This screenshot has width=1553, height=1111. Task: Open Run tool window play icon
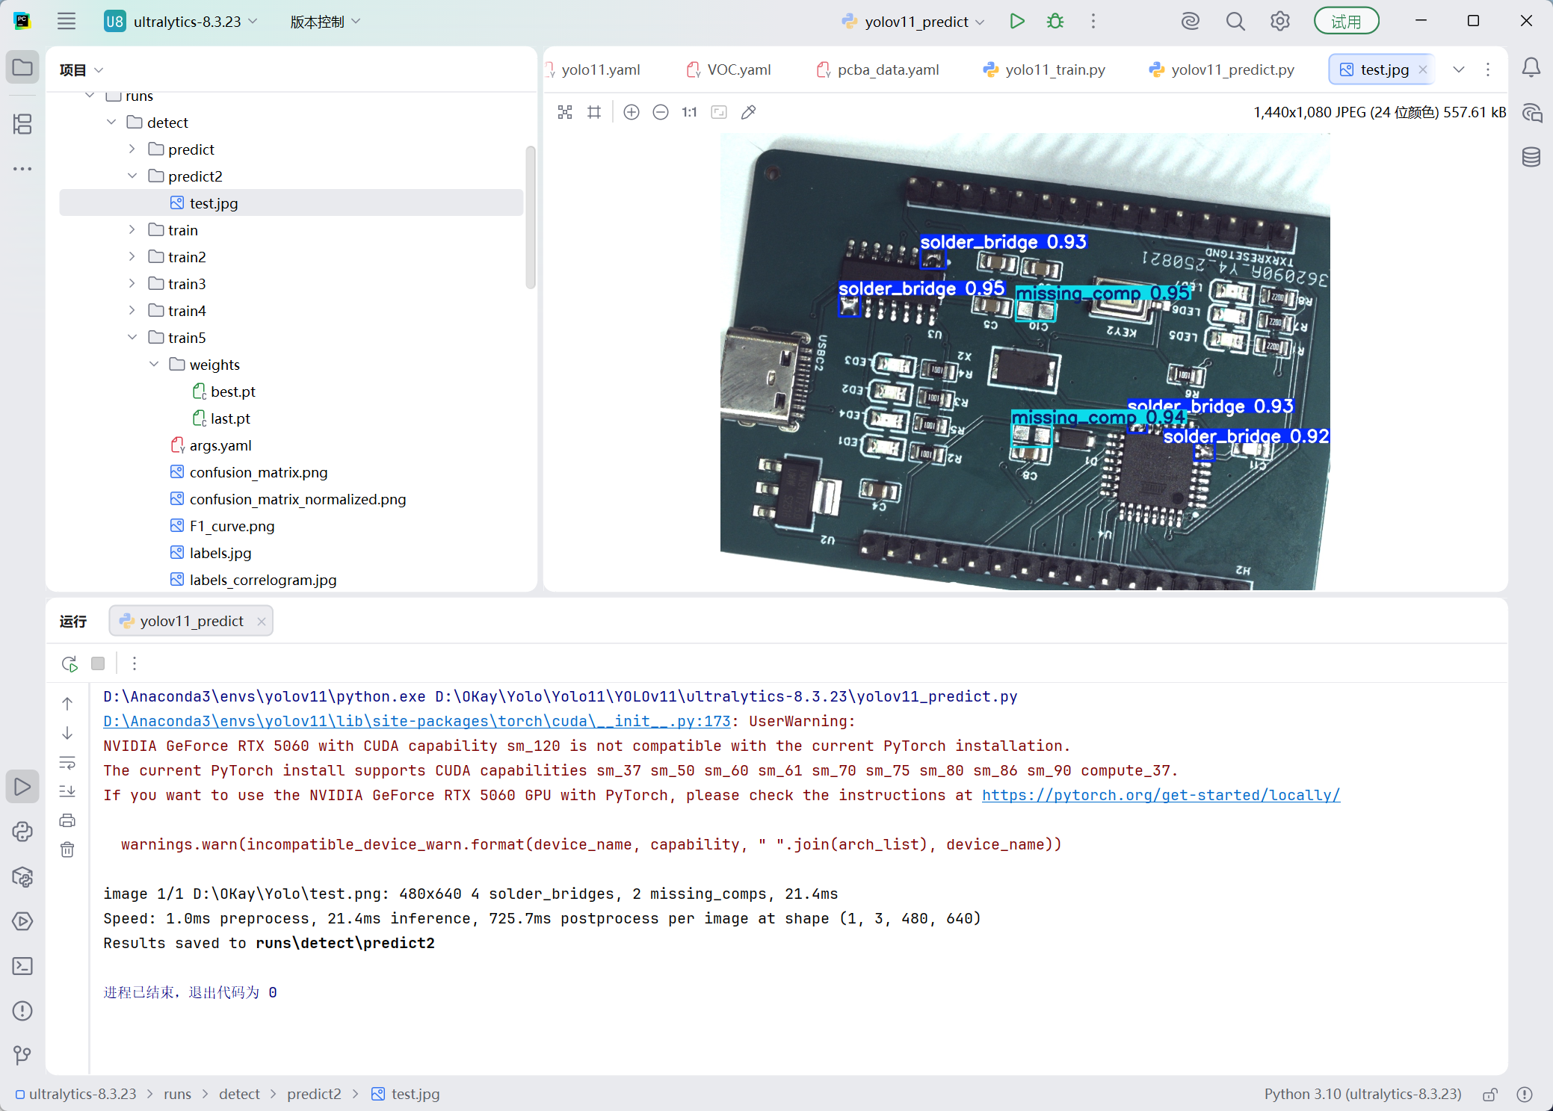click(x=22, y=787)
